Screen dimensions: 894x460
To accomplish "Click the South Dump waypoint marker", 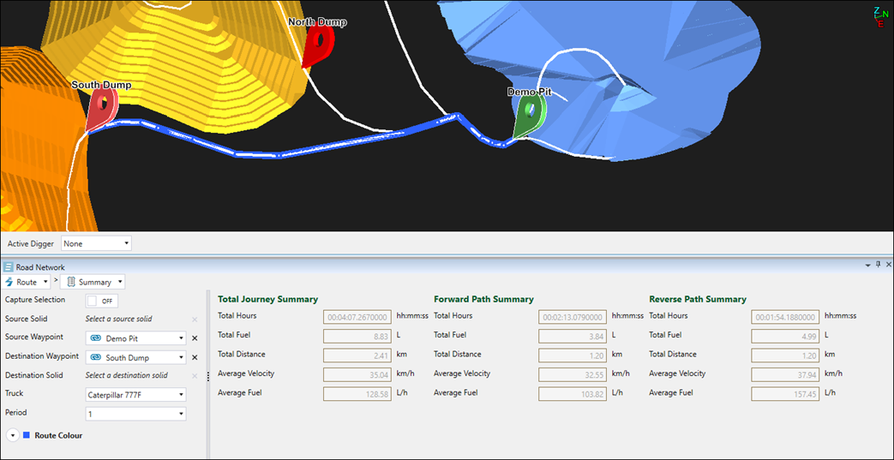I will click(x=101, y=108).
